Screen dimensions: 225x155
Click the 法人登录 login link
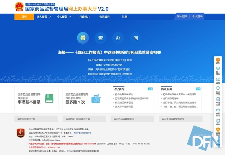tap(182, 16)
